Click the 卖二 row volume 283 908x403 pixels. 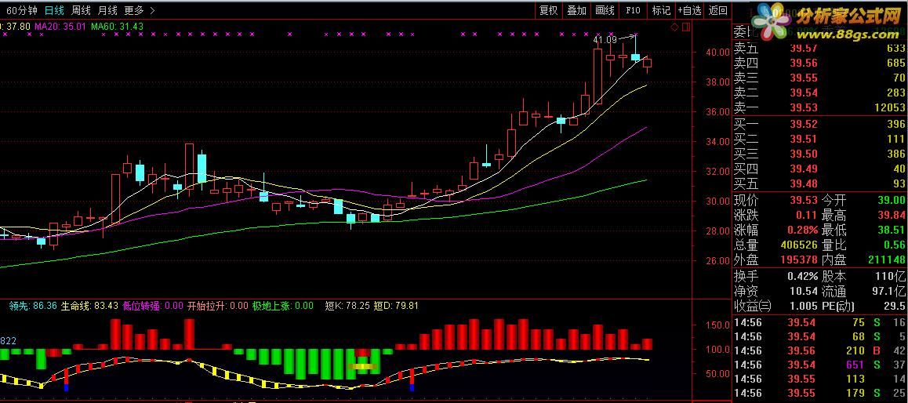[x=895, y=93]
